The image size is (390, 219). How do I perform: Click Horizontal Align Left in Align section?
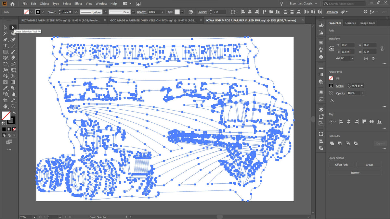(x=341, y=122)
